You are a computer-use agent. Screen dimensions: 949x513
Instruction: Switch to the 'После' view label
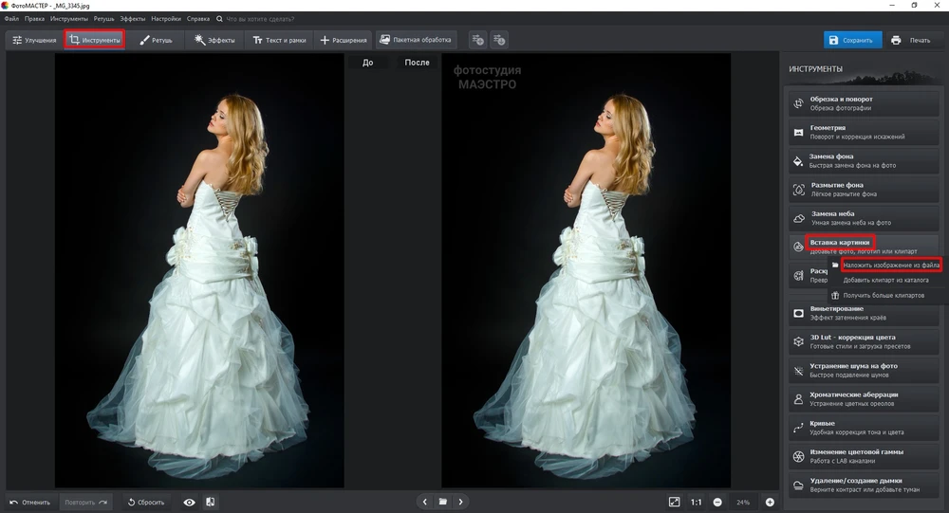(417, 63)
